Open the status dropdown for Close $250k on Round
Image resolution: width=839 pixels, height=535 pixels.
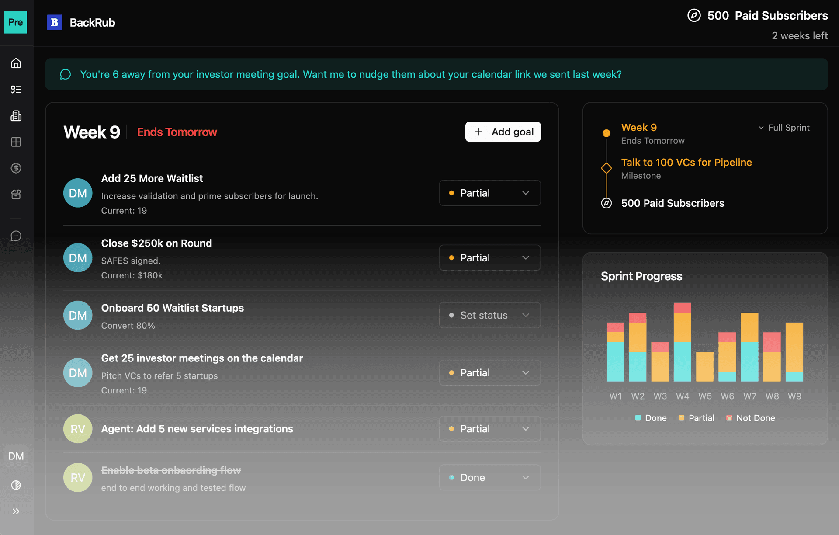coord(489,257)
